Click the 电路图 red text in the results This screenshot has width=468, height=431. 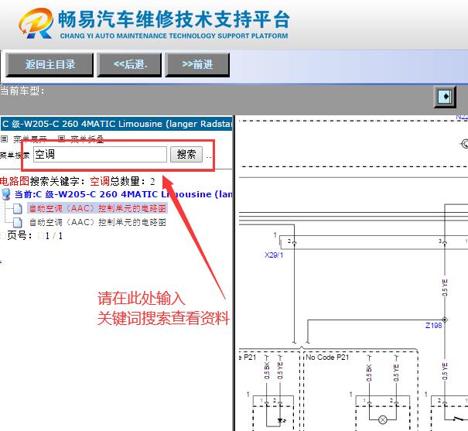pos(15,181)
